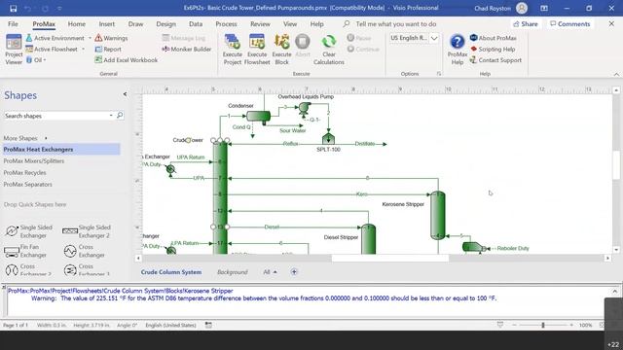Click the Crude Tower column

point(220,197)
